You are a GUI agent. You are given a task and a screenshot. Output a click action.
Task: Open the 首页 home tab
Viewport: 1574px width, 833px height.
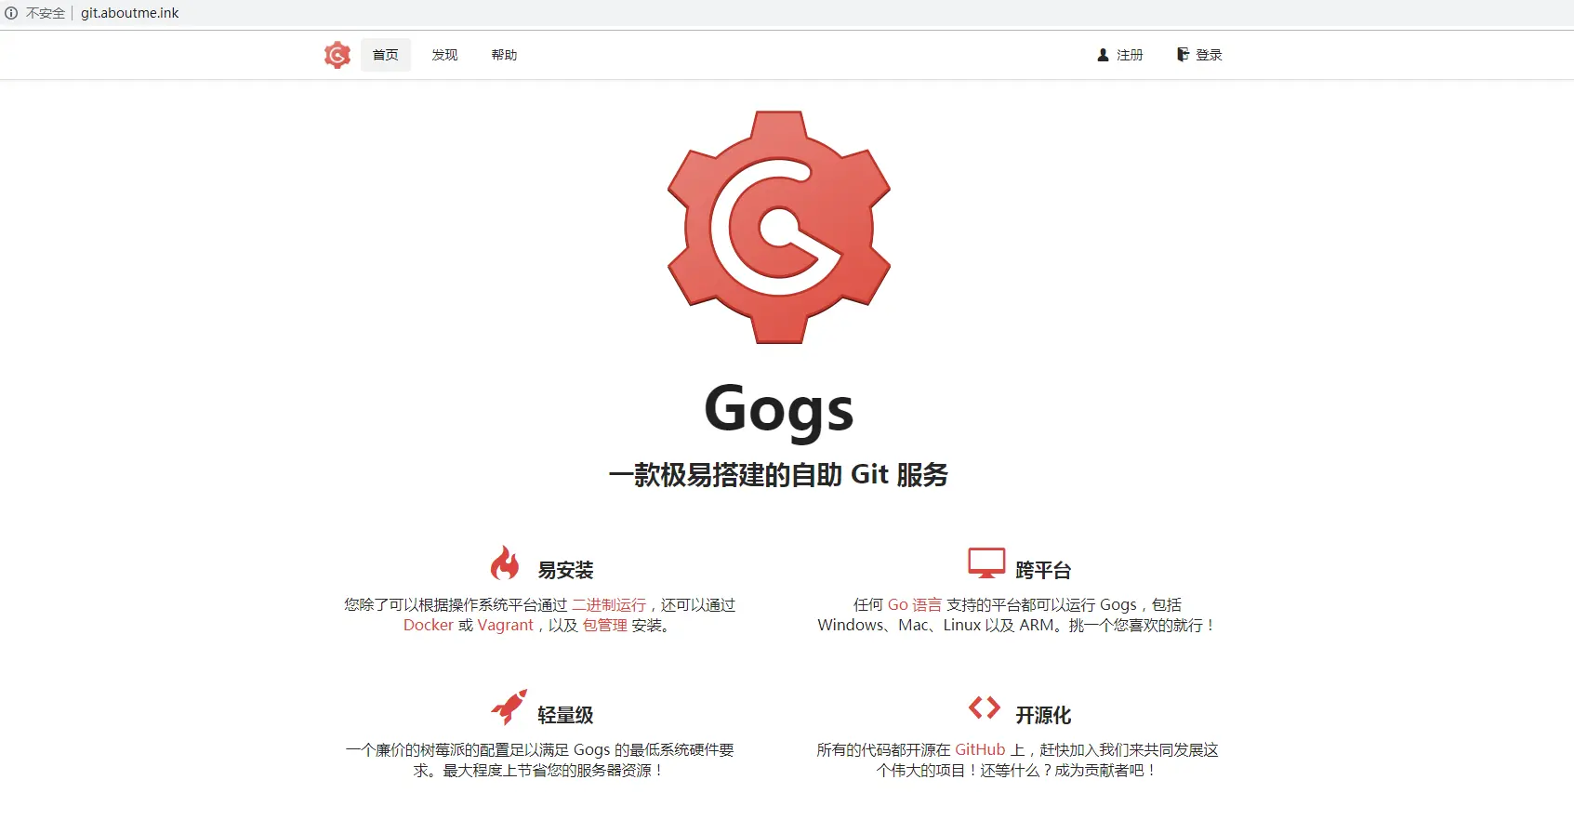pyautogui.click(x=386, y=55)
